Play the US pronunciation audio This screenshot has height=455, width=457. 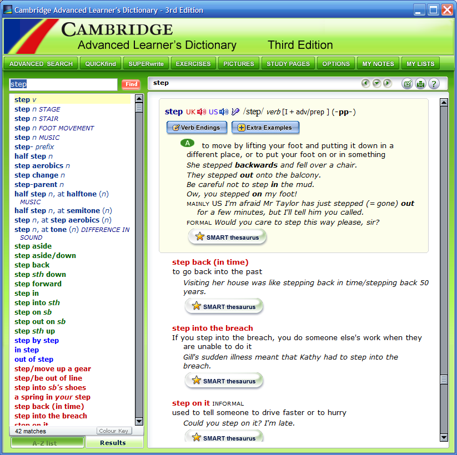click(224, 112)
